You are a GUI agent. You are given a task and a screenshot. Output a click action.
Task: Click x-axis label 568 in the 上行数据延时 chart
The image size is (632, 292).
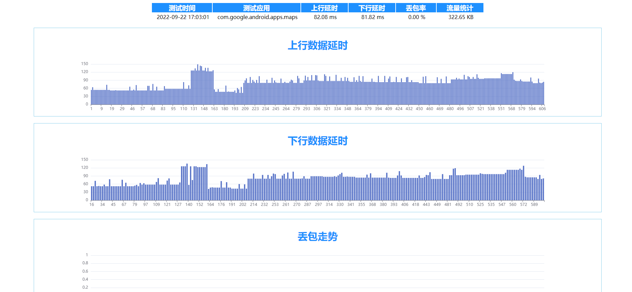click(x=511, y=109)
